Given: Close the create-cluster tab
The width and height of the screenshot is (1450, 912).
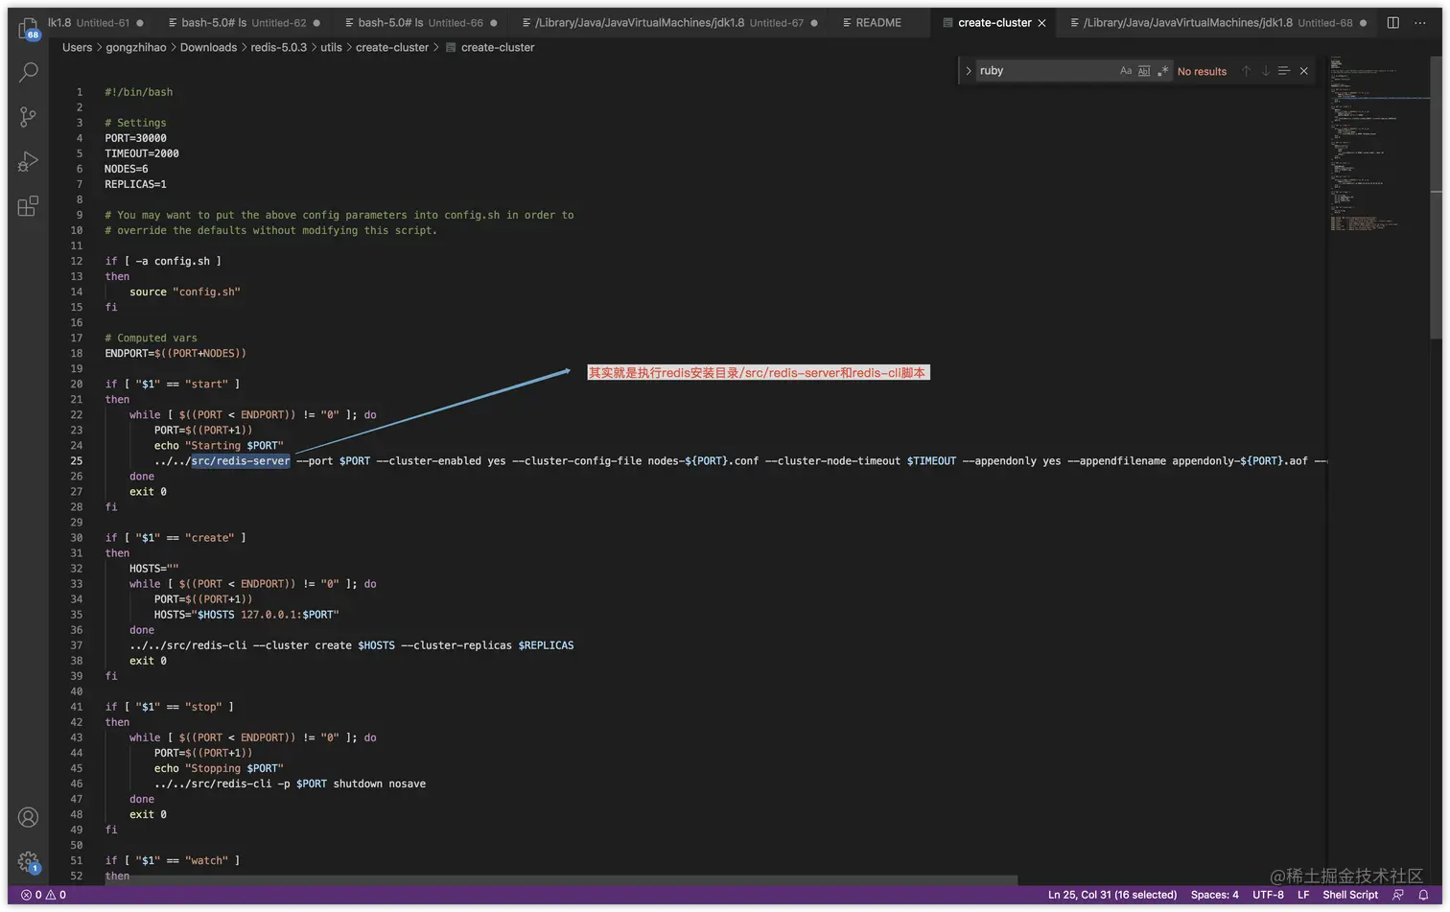Looking at the screenshot, I should coord(1041,23).
